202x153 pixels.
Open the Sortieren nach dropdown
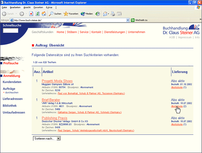47,138
